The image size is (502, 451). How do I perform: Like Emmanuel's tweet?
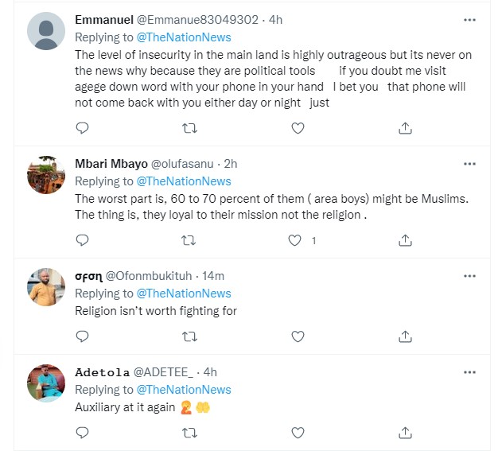click(x=298, y=127)
